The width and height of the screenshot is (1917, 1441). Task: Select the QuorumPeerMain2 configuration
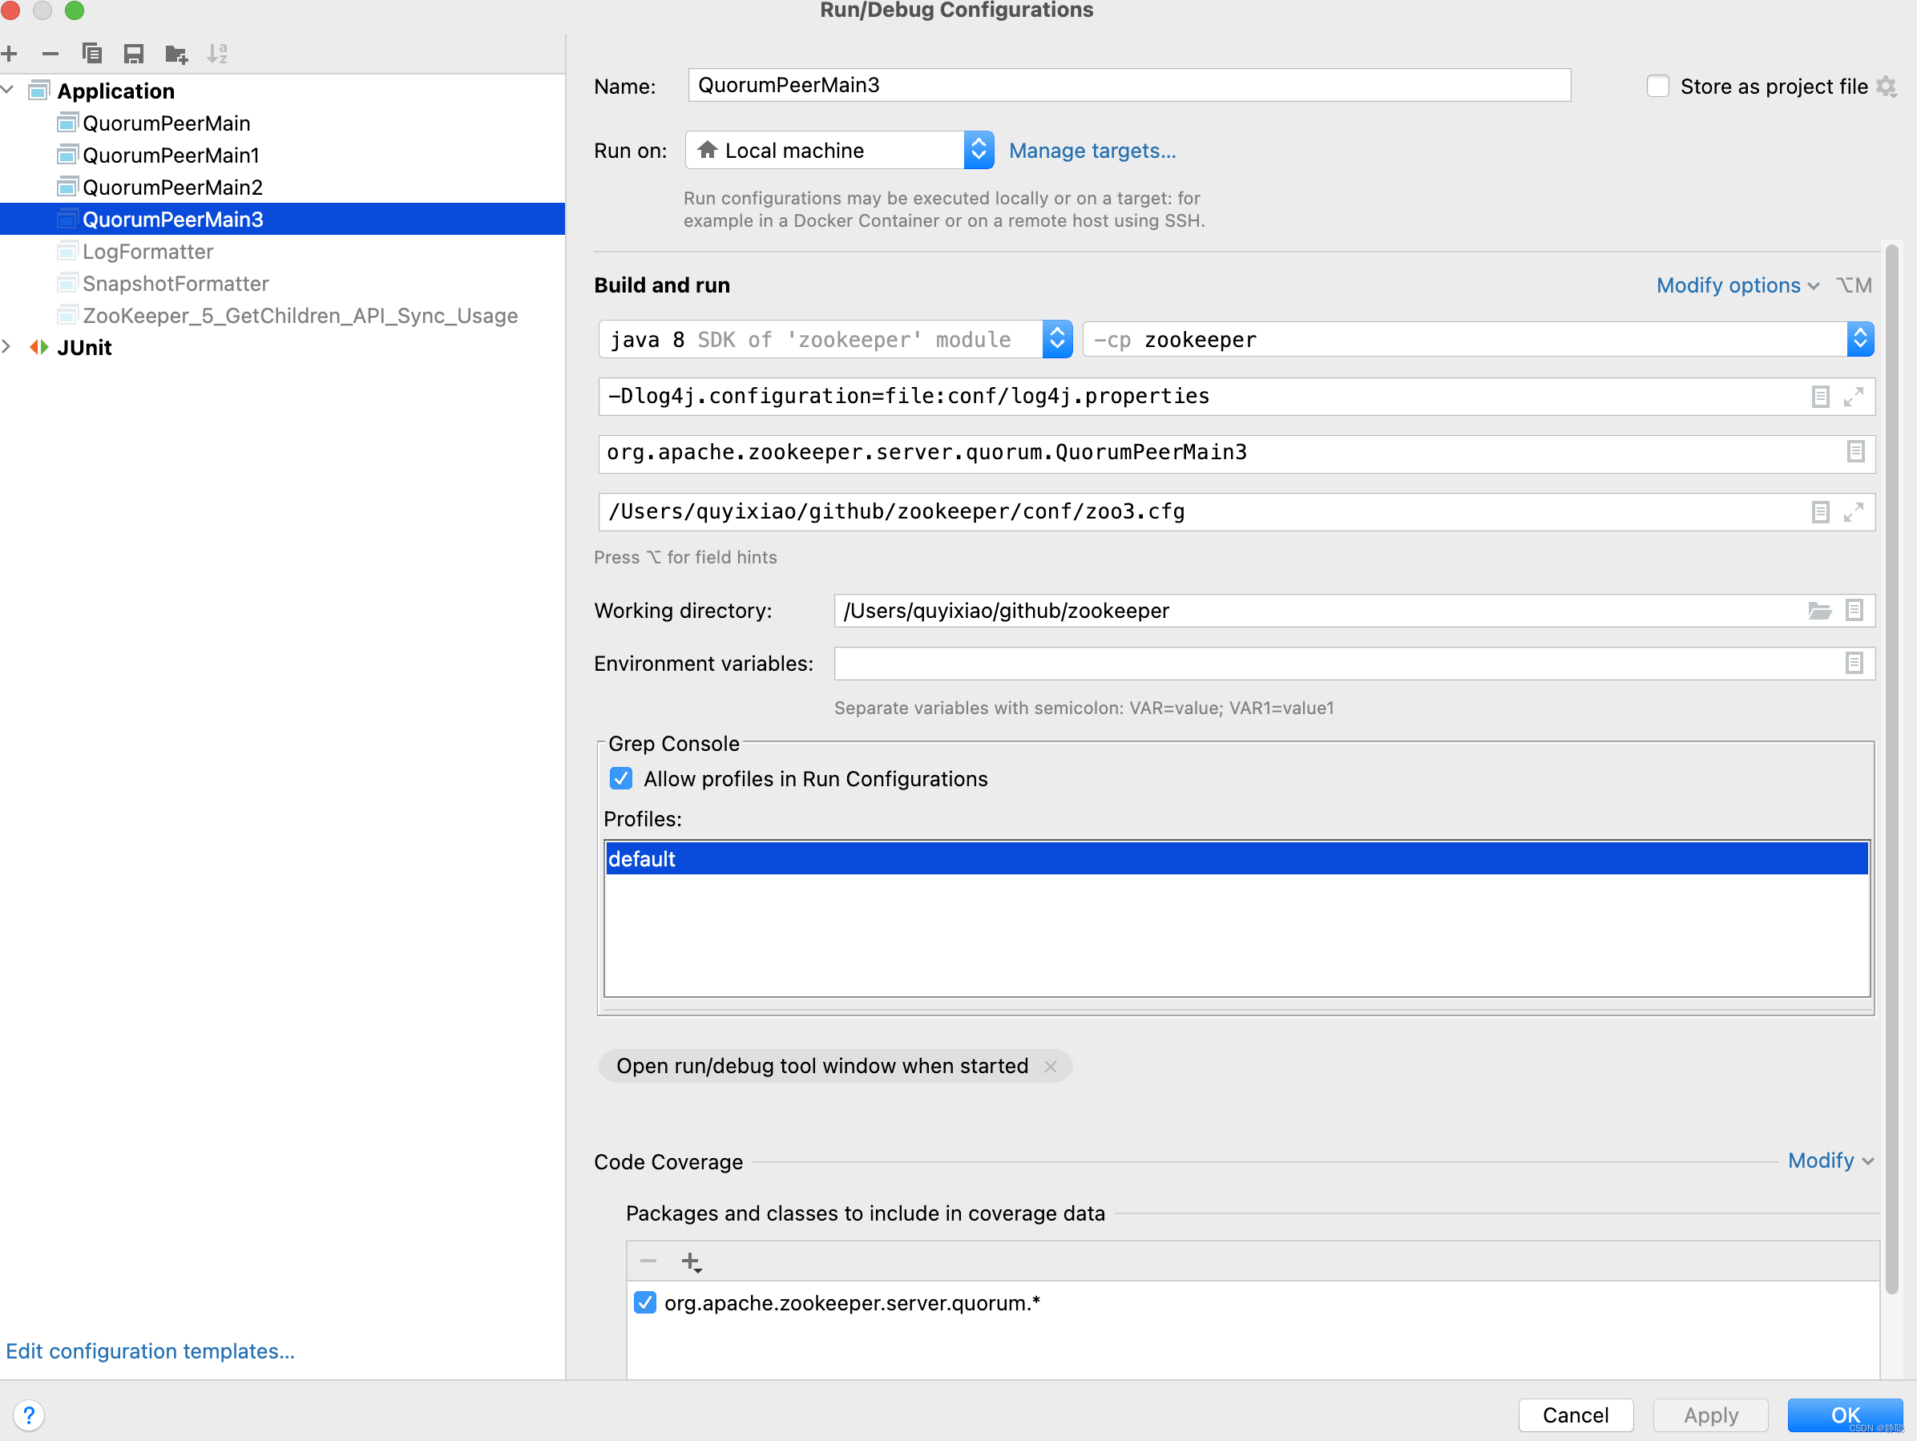(x=172, y=188)
